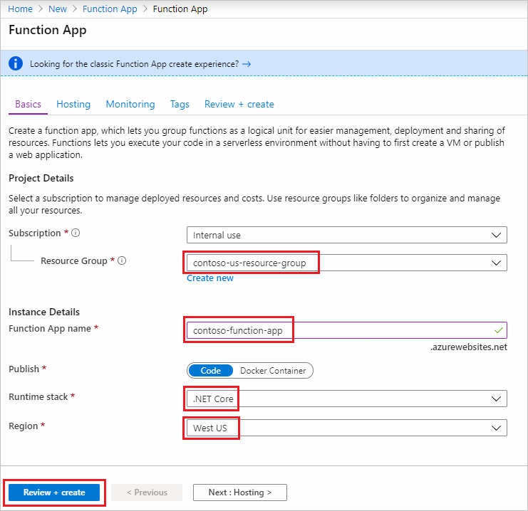Open the Subscription dropdown

pos(346,235)
